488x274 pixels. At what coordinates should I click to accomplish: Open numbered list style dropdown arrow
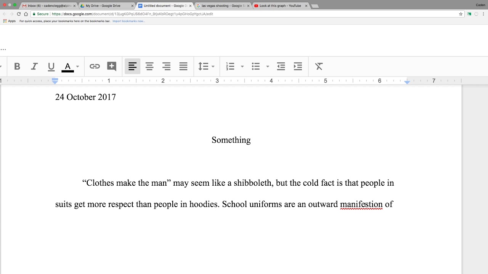(242, 67)
